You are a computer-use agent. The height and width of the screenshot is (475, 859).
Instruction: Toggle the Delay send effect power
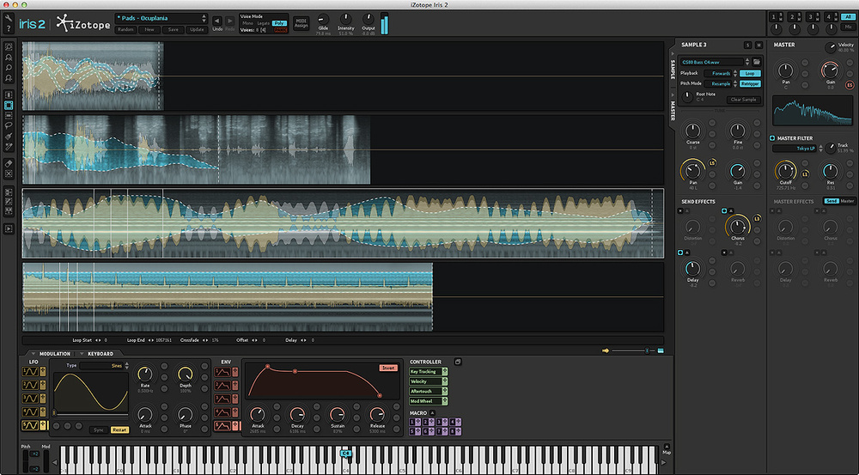pos(680,253)
